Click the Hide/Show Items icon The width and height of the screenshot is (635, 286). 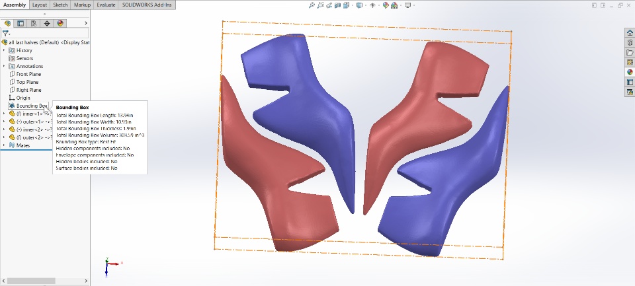[x=372, y=5]
